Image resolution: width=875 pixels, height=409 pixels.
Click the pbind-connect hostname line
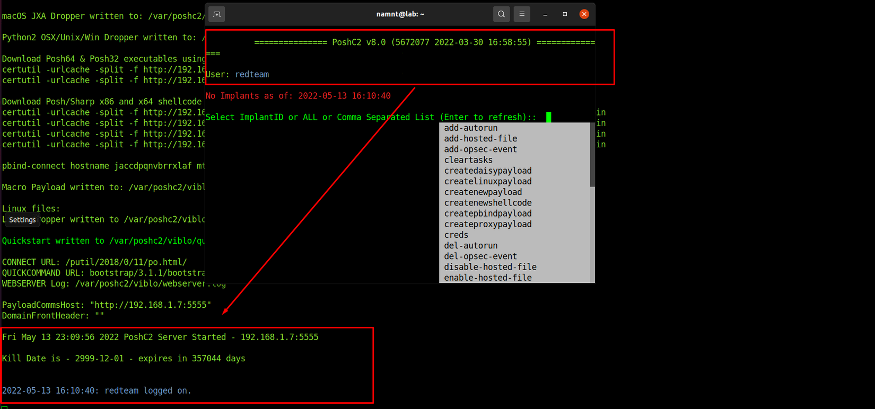(x=103, y=166)
